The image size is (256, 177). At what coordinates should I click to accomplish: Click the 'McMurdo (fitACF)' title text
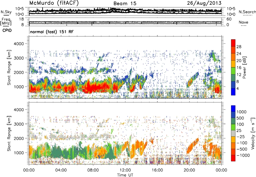[x=54, y=3]
